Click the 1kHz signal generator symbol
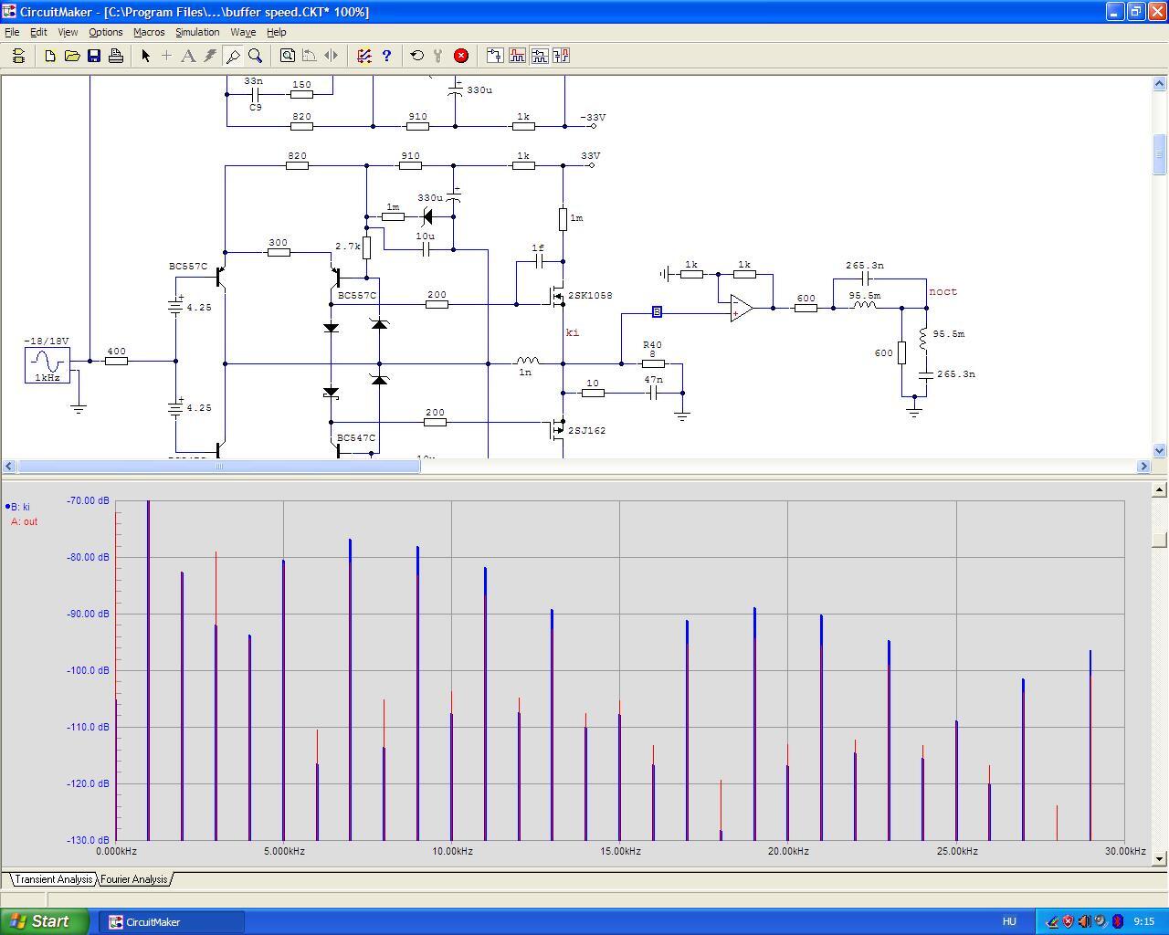The height and width of the screenshot is (935, 1169). click(47, 365)
